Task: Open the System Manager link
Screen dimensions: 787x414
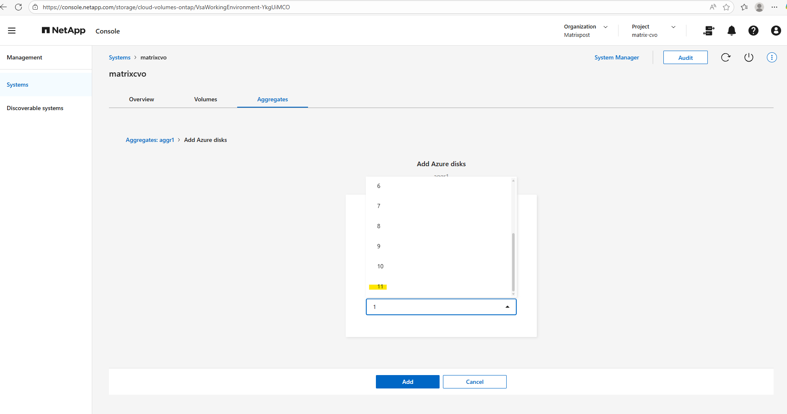Action: 616,57
